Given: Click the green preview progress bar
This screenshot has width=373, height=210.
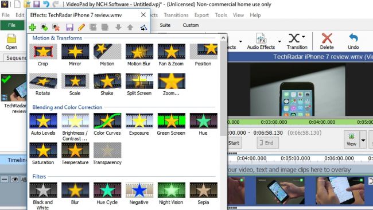Looking at the screenshot, I should tap(300, 122).
